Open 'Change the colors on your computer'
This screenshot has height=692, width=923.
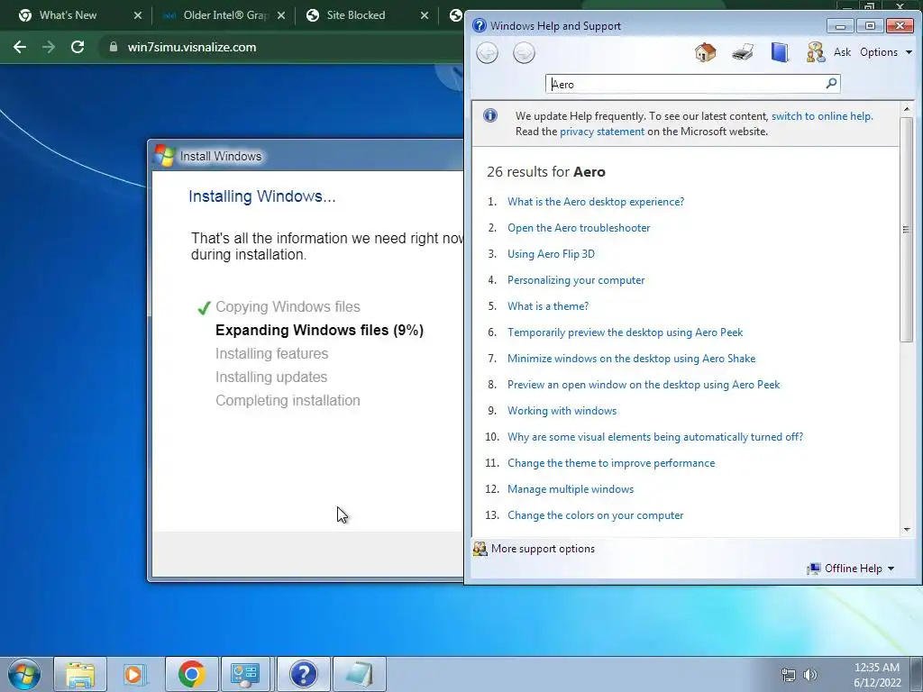point(595,515)
